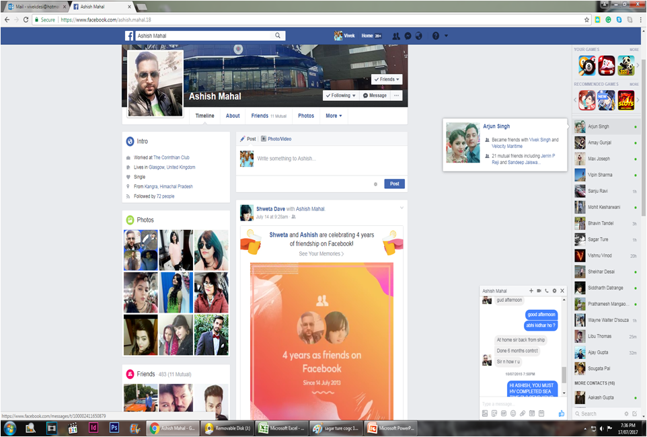Focus the Type a message field
Screen dimensions: 647x437
tap(522, 404)
